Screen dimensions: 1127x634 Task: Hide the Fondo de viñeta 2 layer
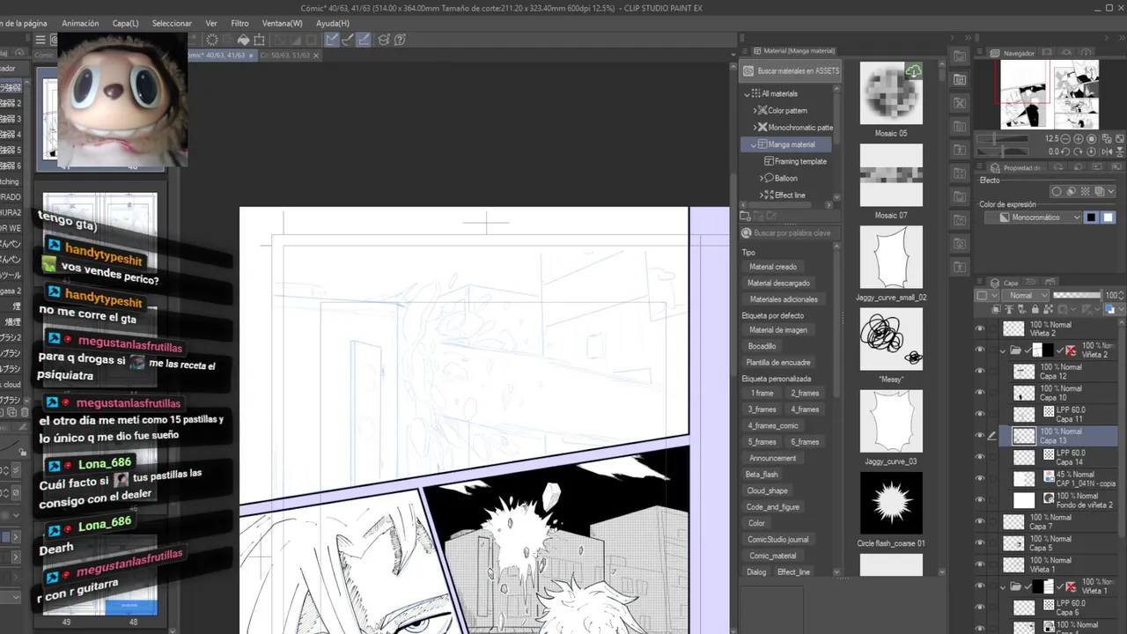tap(980, 499)
